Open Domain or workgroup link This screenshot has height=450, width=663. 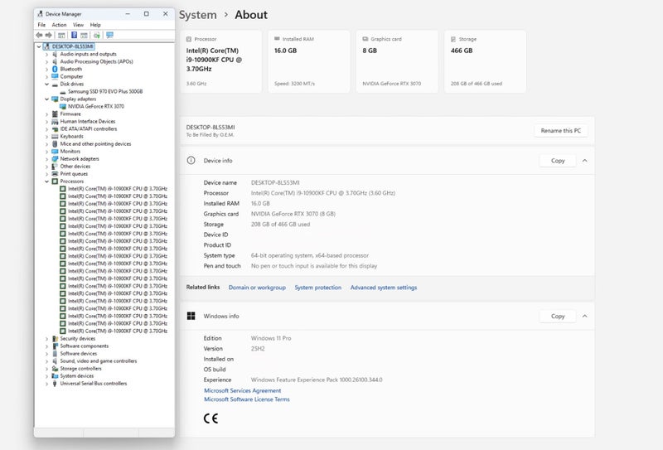coord(257,288)
